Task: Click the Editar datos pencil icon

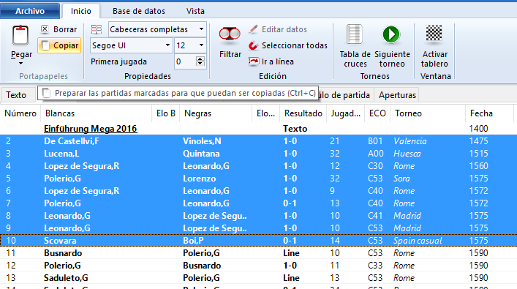Action: pyautogui.click(x=253, y=29)
